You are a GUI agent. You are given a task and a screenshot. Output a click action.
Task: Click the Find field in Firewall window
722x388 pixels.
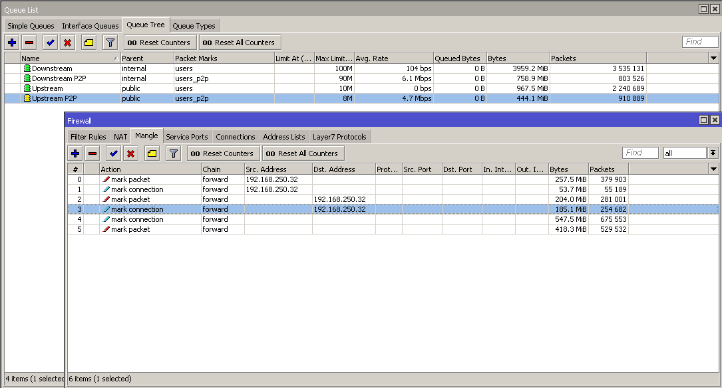tap(640, 153)
